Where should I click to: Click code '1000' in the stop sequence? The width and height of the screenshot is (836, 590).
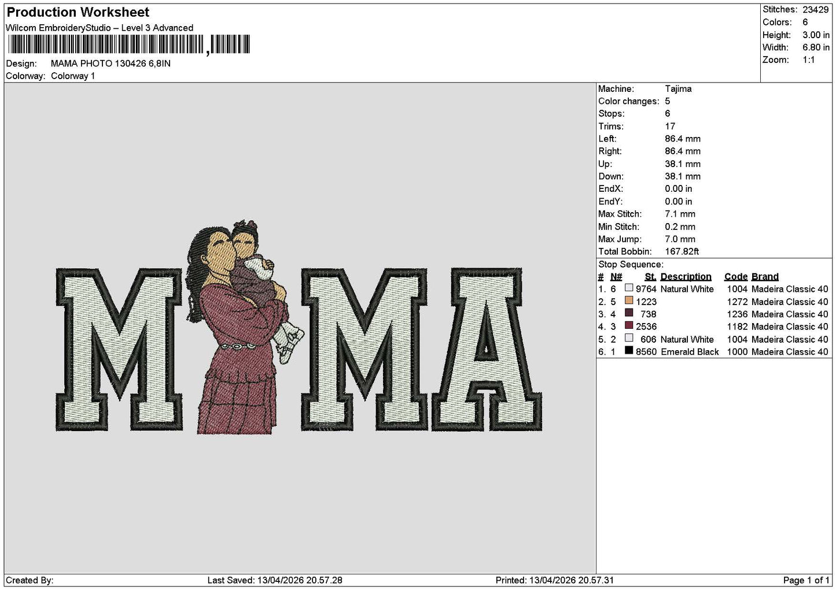(737, 352)
